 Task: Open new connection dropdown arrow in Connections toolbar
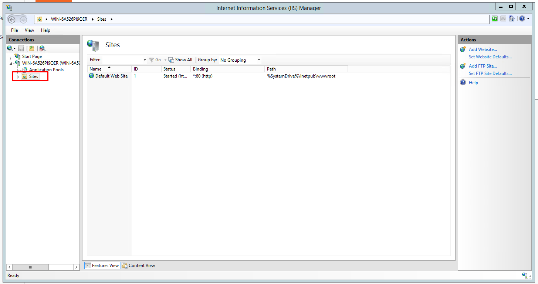(x=14, y=49)
